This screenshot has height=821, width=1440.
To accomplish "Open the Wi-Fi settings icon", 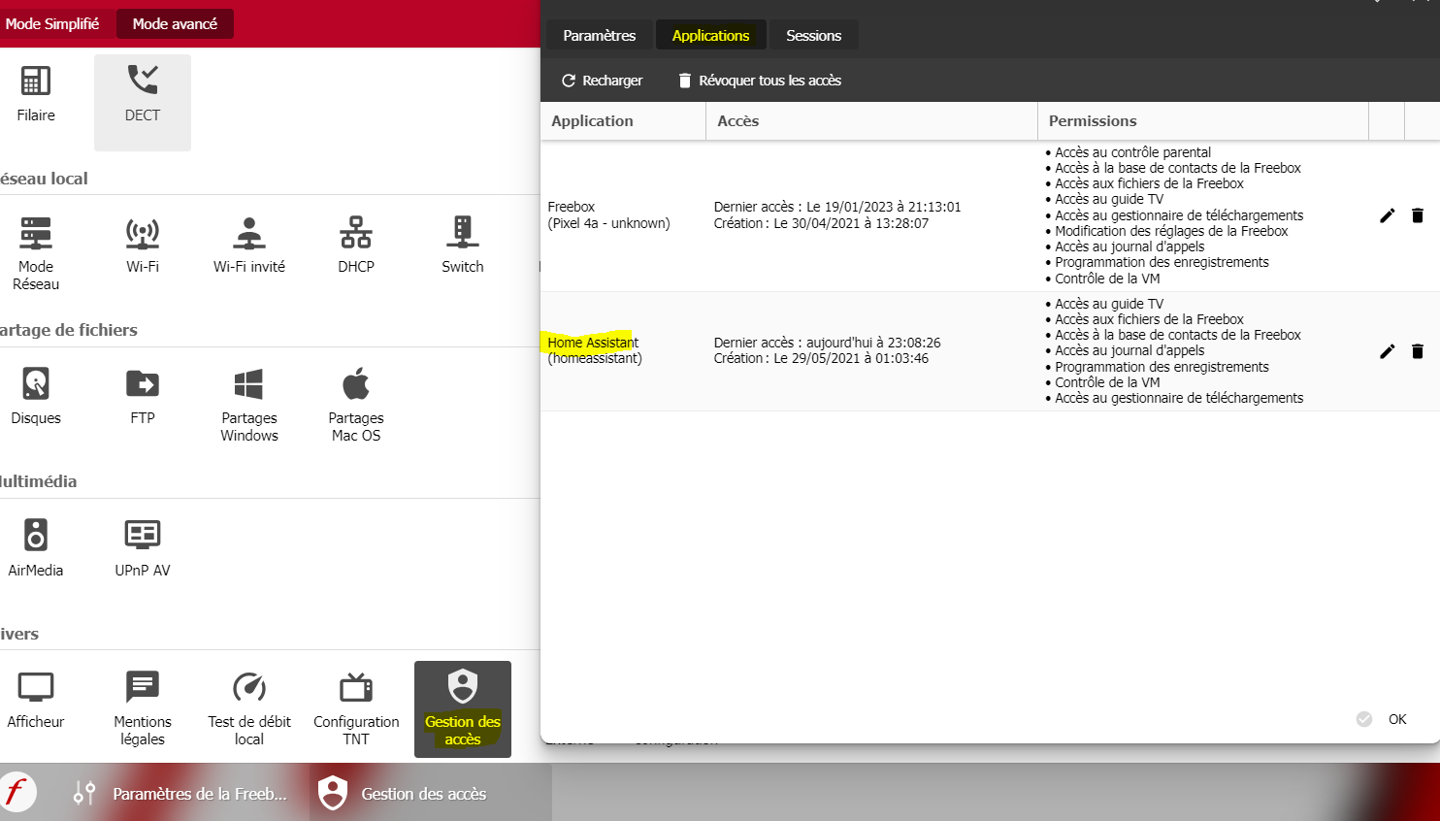I will [x=143, y=246].
